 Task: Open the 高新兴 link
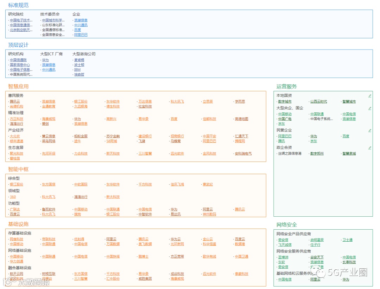(112, 119)
